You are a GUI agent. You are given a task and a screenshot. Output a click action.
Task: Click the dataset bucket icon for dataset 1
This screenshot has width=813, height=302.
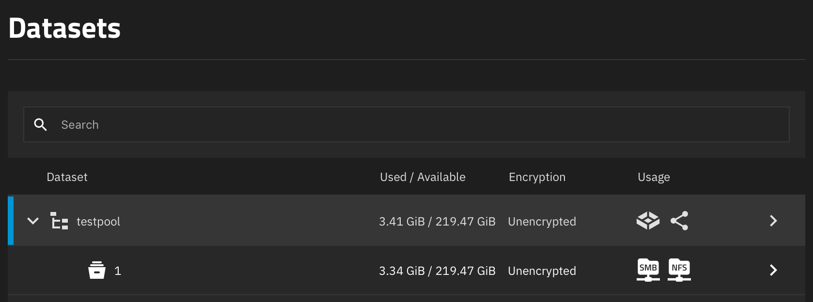point(97,271)
